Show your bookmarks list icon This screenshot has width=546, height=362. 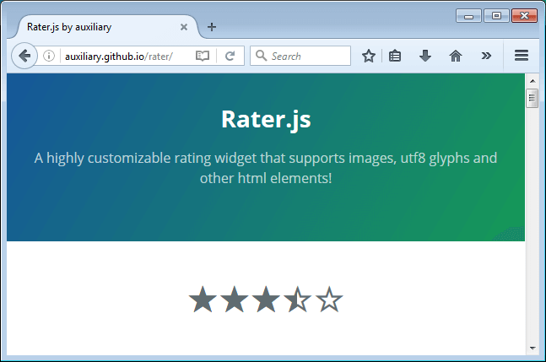395,56
